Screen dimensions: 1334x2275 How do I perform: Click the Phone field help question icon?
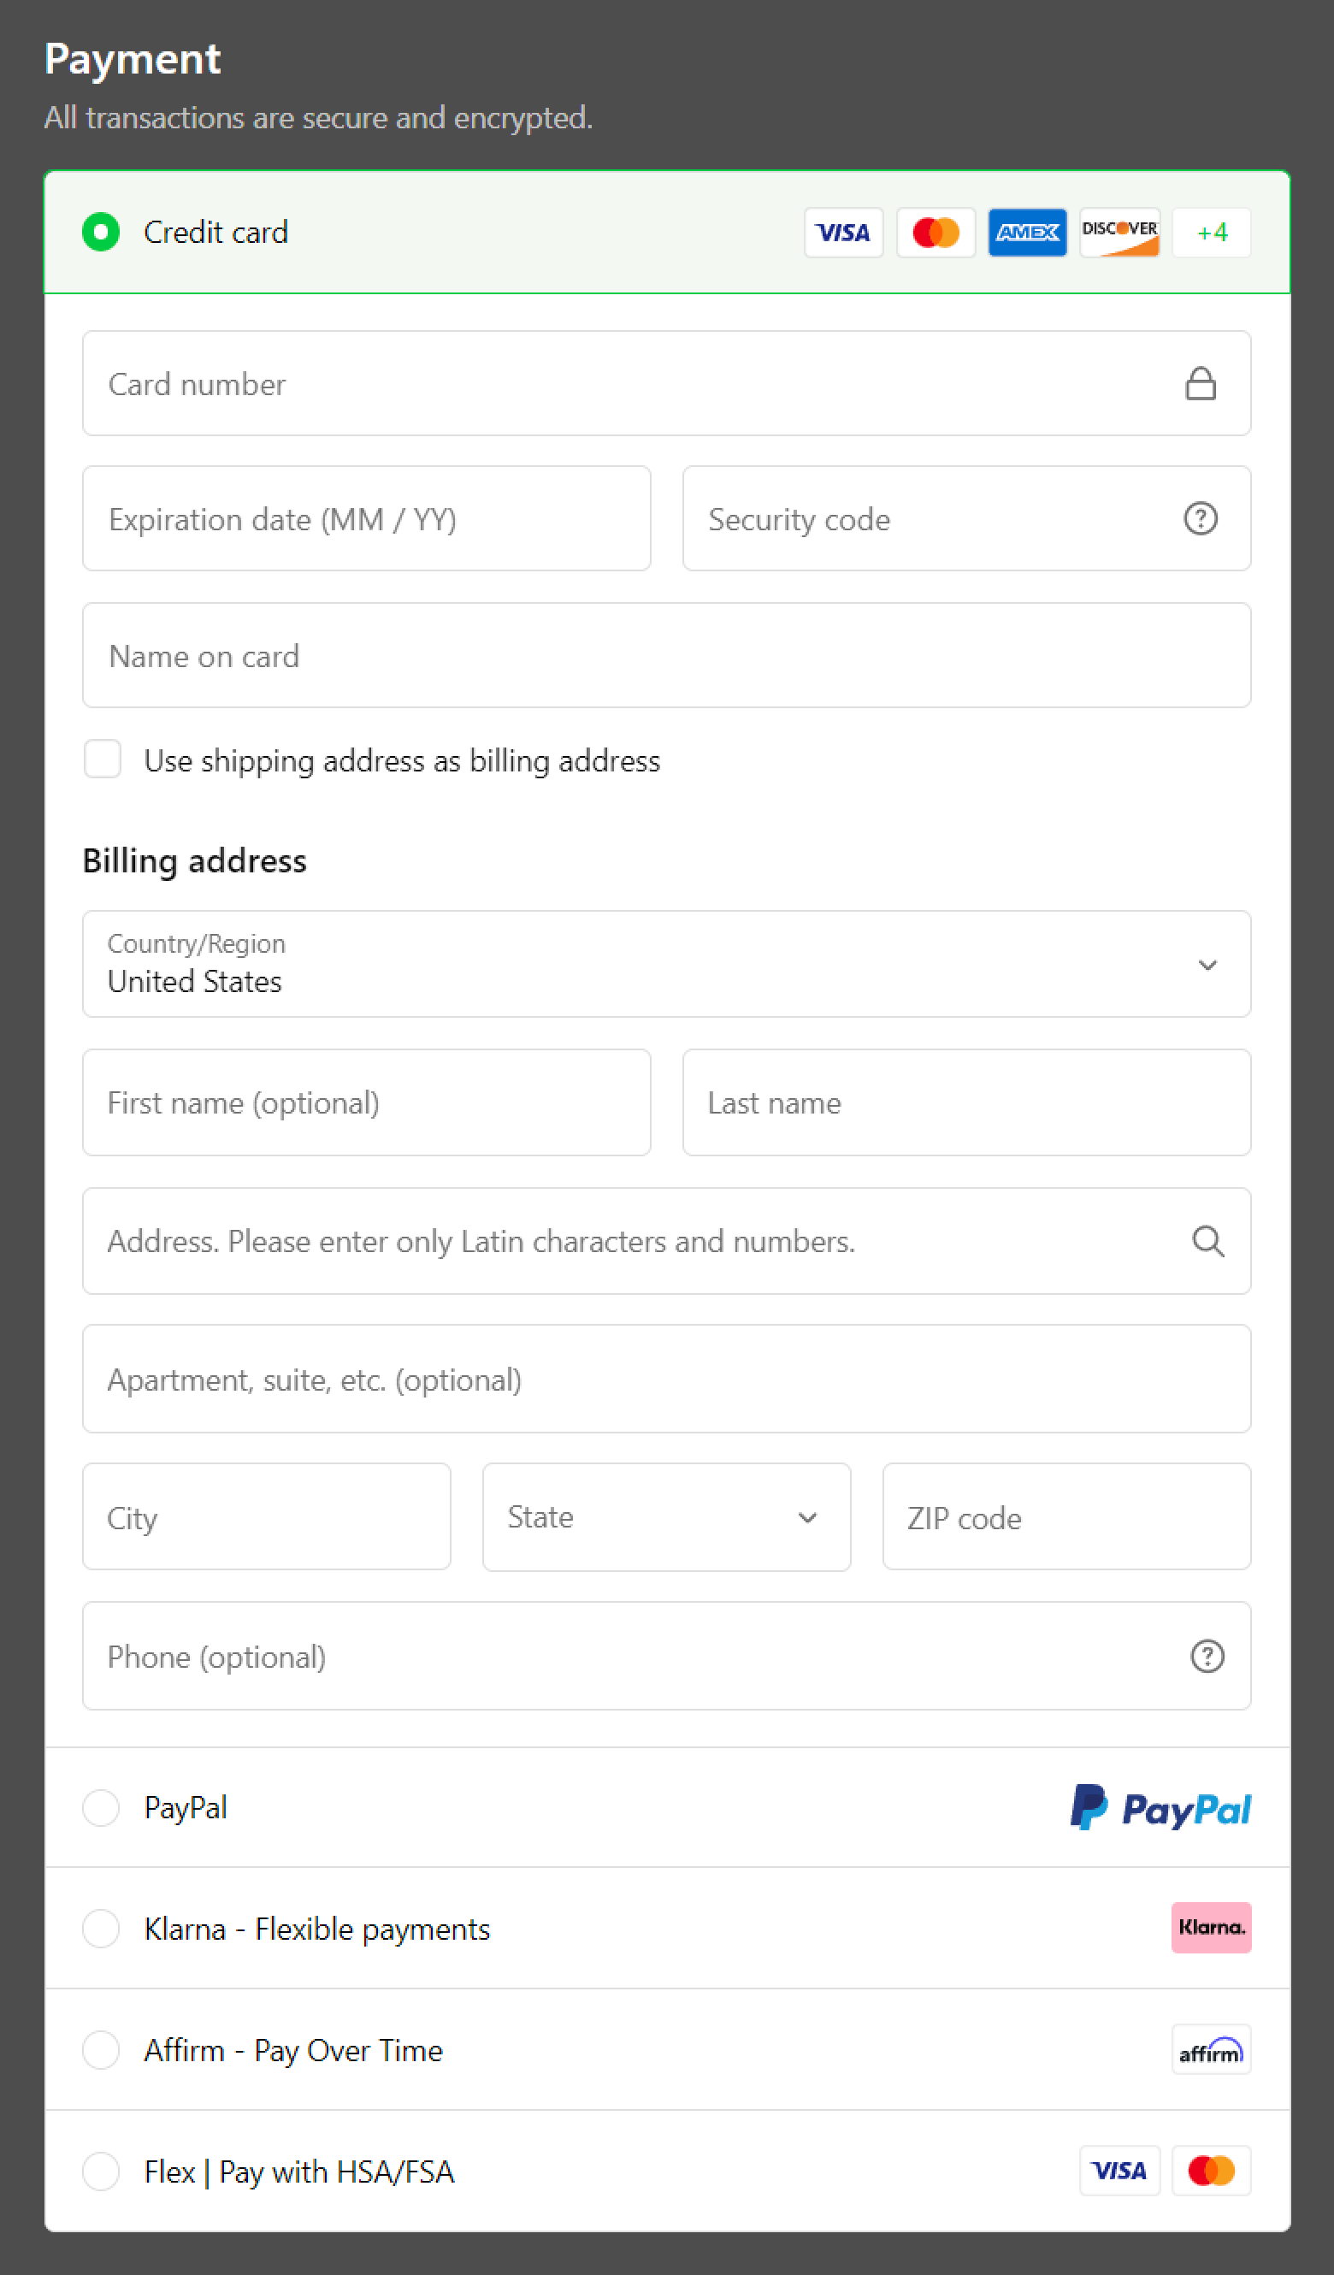pyautogui.click(x=1207, y=1657)
